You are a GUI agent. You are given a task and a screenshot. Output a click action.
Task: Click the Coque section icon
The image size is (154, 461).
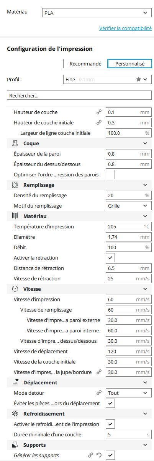(15, 144)
